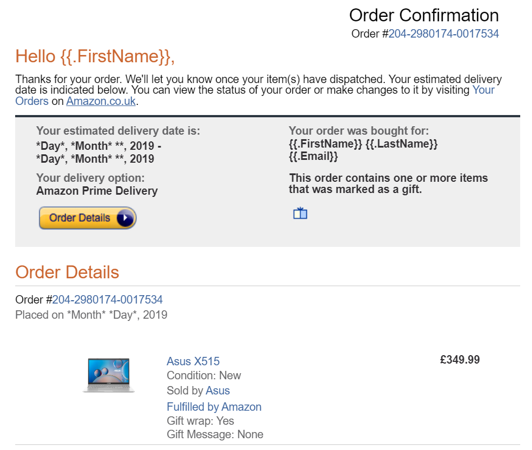532x450 pixels.
Task: Click the Order Confirmation title
Action: pos(424,15)
